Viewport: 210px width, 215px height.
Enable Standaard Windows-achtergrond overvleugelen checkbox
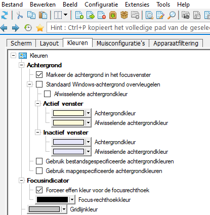tap(39, 84)
